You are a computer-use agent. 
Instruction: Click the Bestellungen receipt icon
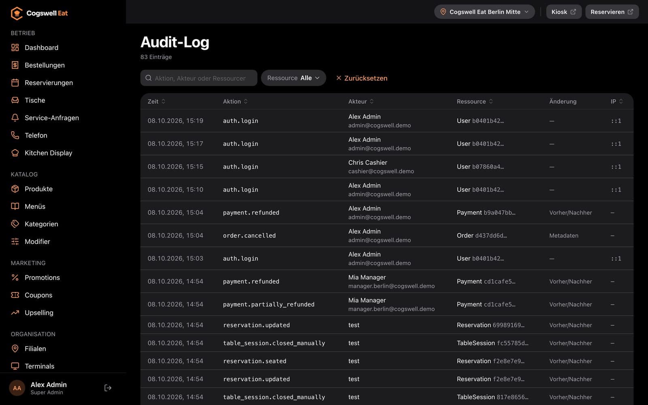15,65
